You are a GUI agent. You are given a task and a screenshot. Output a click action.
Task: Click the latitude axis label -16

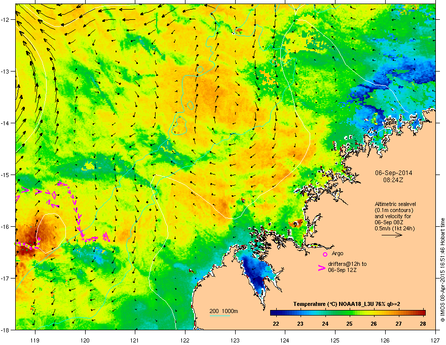pos(6,226)
